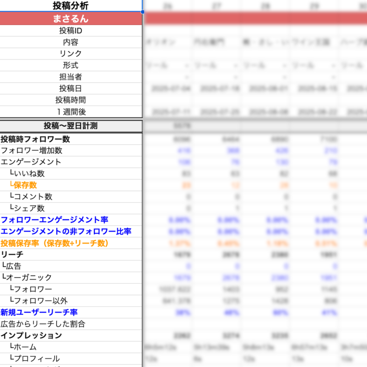Open the 形式 dropdown in column 29
This screenshot has height=367, width=367.
(333, 66)
